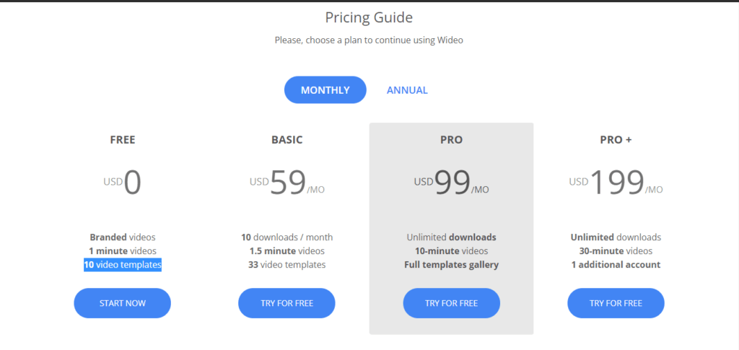
Task: Click the "Branded videos" feature text
Action: coord(122,237)
